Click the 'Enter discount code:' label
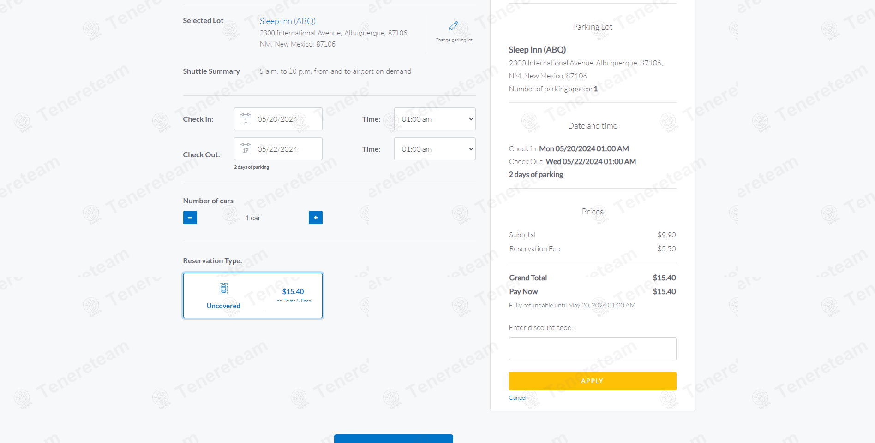The height and width of the screenshot is (443, 875). (541, 328)
